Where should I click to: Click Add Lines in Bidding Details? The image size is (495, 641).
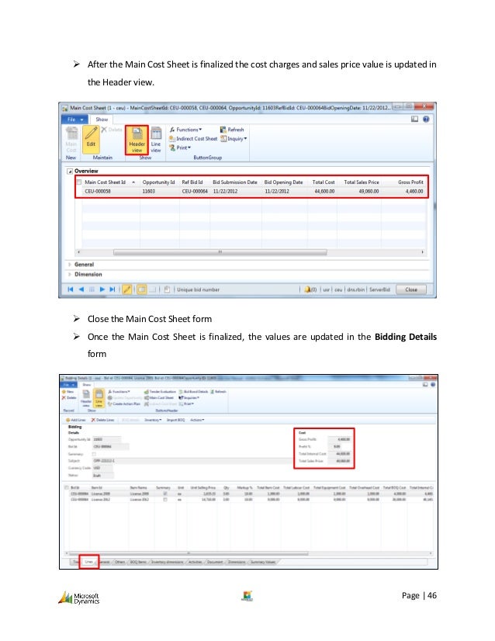75,420
